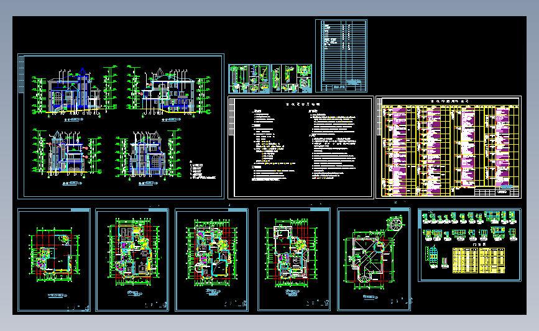The height and width of the screenshot is (331, 539).
Task: Select the roof plan sheet with diagonal ridges
Action: click(374, 259)
